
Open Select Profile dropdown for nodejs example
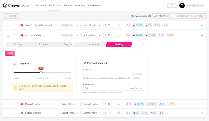[x=92, y=113]
